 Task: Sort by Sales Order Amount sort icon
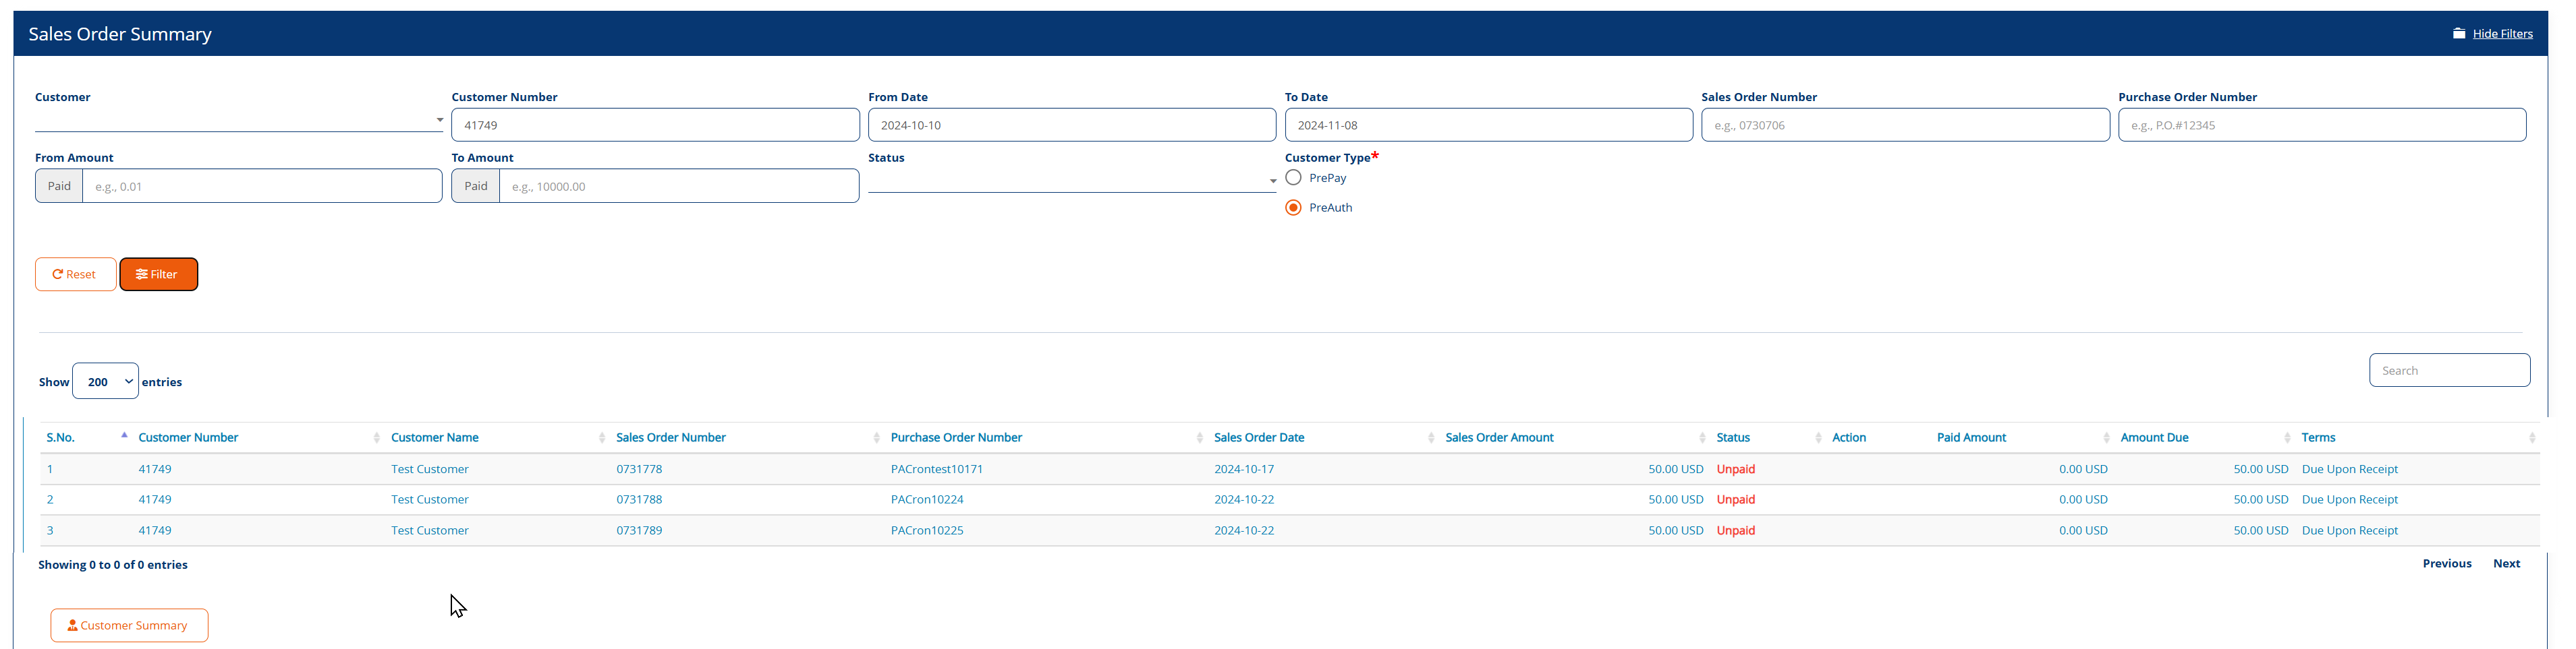click(1702, 438)
